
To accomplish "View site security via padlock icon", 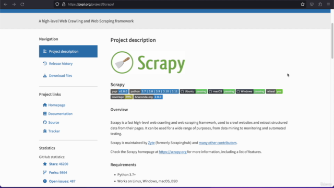I will (x=64, y=4).
